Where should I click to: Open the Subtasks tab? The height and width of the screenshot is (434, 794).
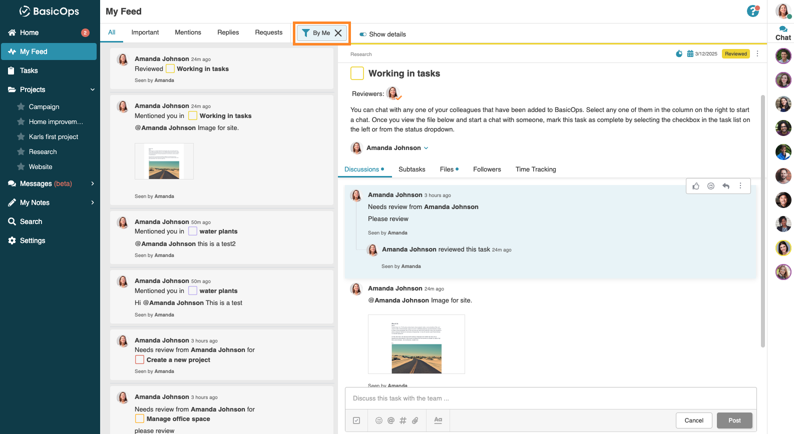point(412,169)
